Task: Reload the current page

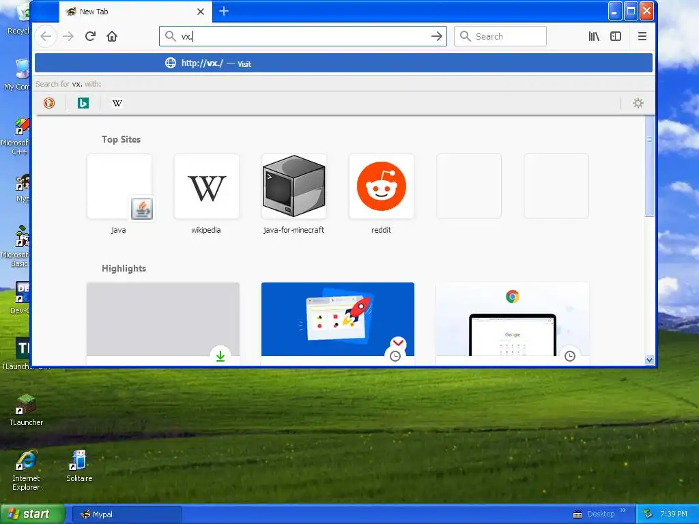Action: [x=91, y=36]
